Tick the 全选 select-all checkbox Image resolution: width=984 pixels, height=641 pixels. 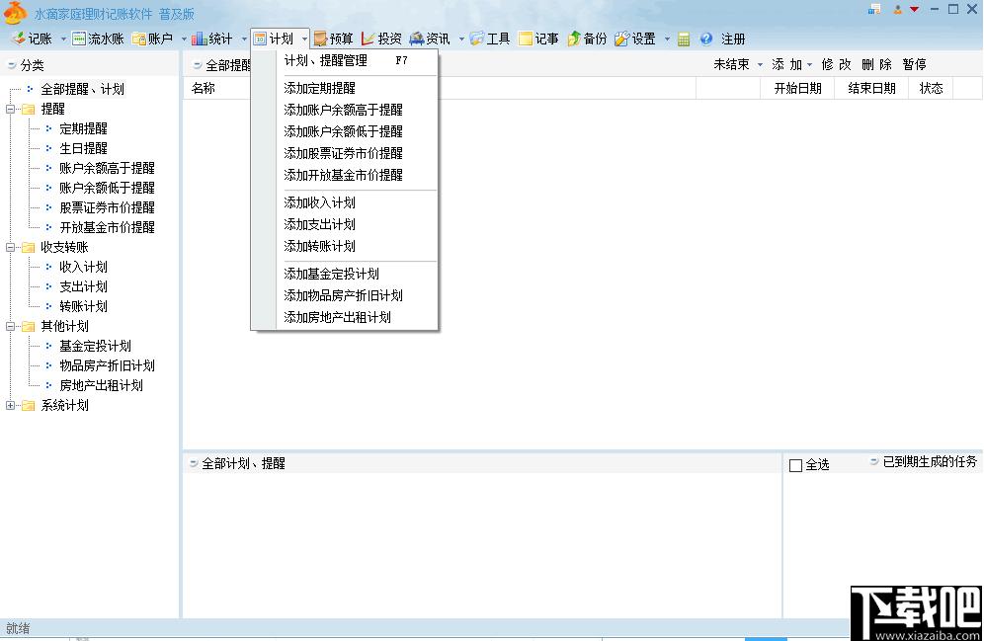coord(795,465)
